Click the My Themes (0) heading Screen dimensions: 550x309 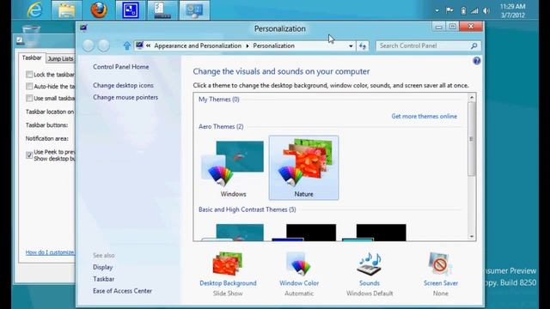pos(219,100)
